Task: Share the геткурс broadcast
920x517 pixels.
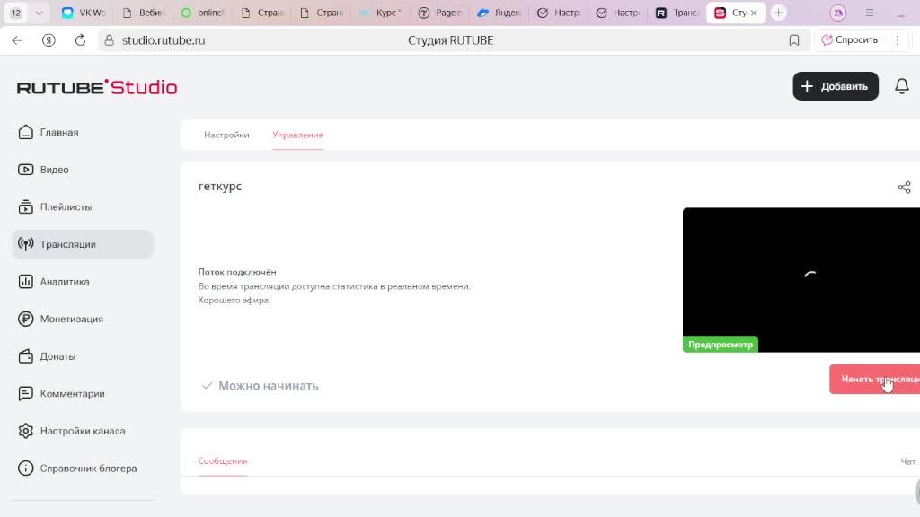Action: pyautogui.click(x=904, y=188)
